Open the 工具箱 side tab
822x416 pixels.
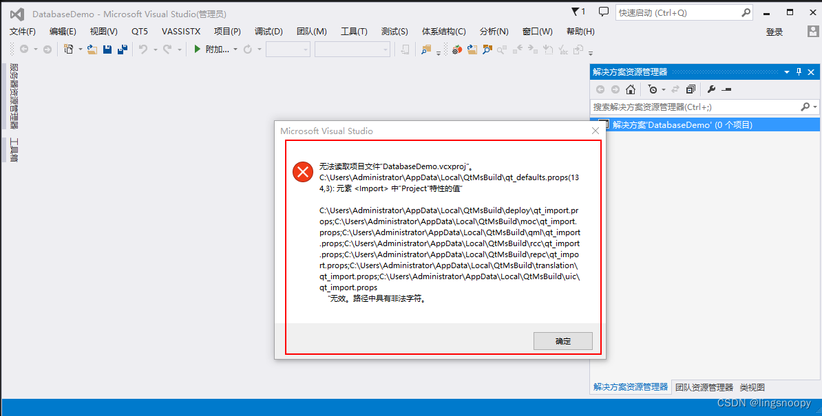click(x=14, y=150)
